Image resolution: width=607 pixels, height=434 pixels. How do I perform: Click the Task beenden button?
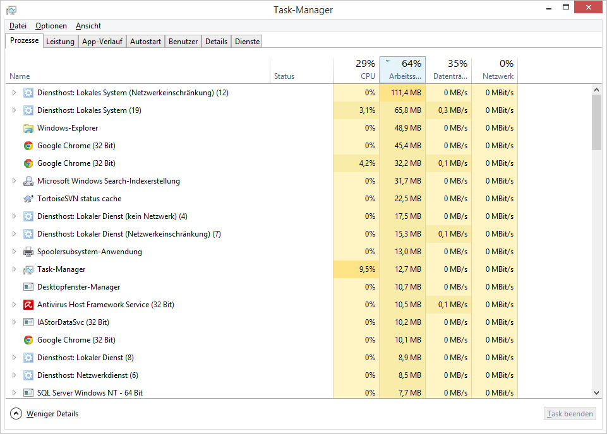click(570, 414)
